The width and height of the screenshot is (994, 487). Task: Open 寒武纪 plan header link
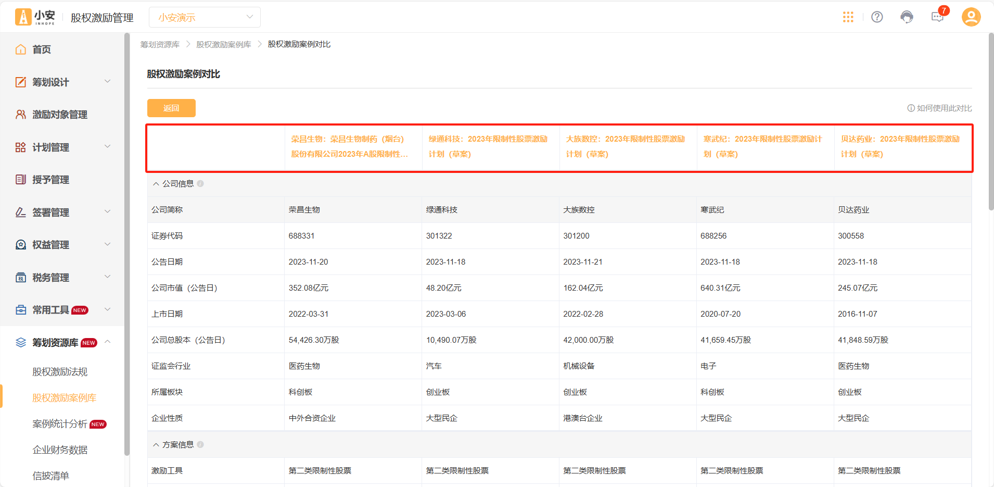(x=763, y=146)
